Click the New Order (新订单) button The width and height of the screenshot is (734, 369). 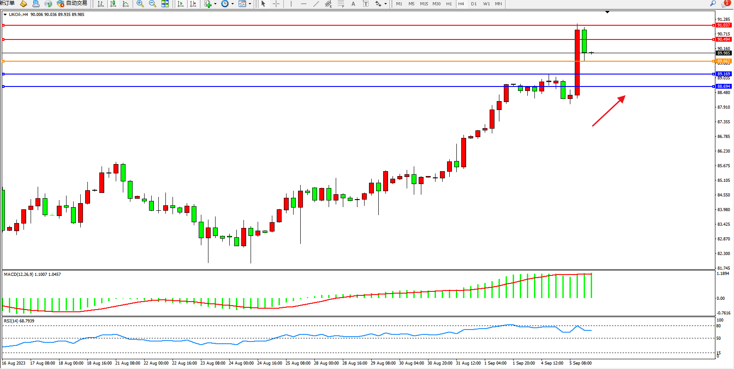[x=7, y=4]
